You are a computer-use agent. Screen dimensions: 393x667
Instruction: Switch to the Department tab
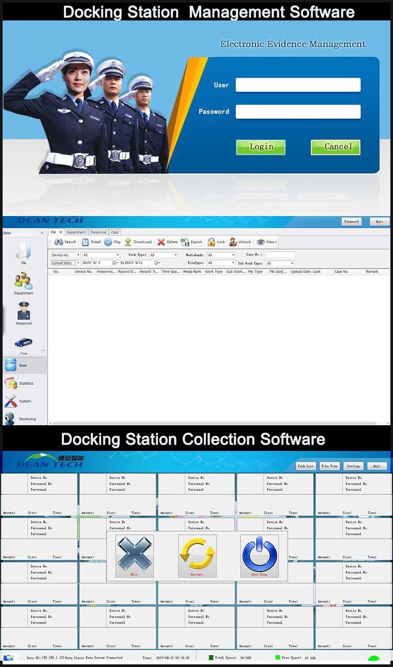point(76,232)
